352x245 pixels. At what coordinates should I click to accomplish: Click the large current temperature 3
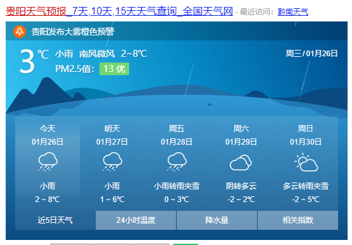click(x=27, y=61)
